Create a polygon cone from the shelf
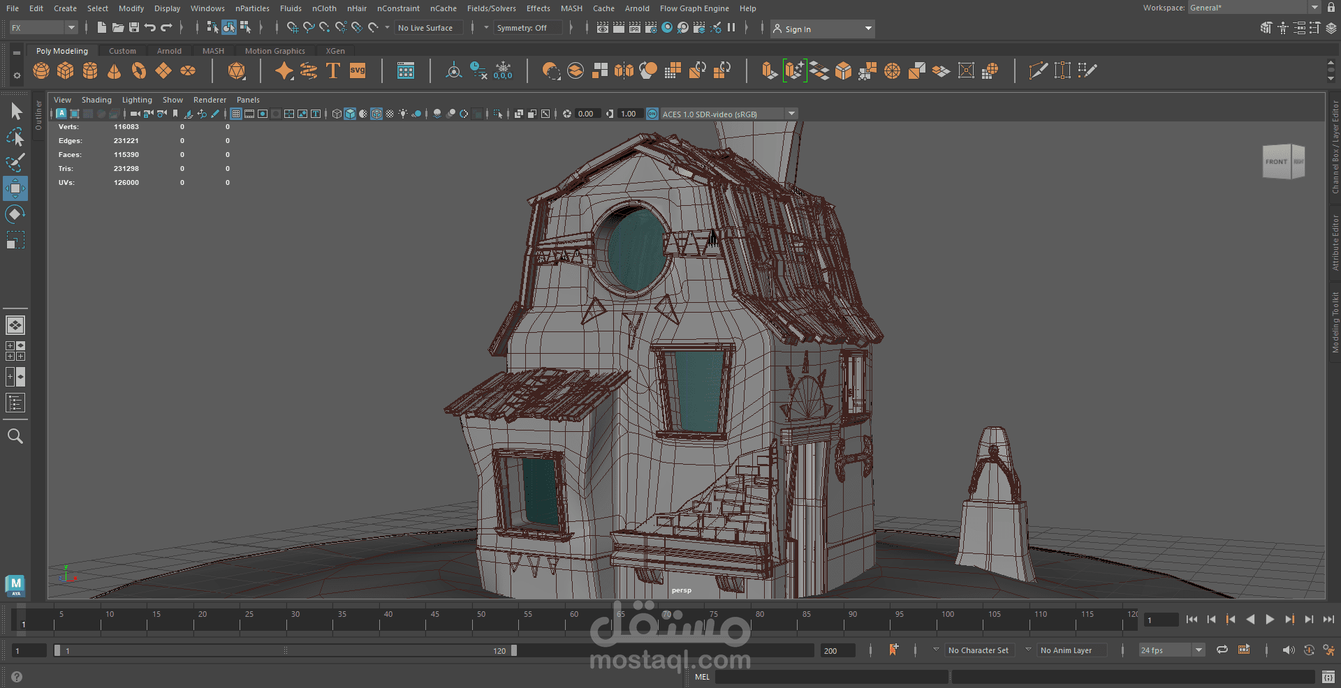The width and height of the screenshot is (1341, 688). [x=115, y=70]
